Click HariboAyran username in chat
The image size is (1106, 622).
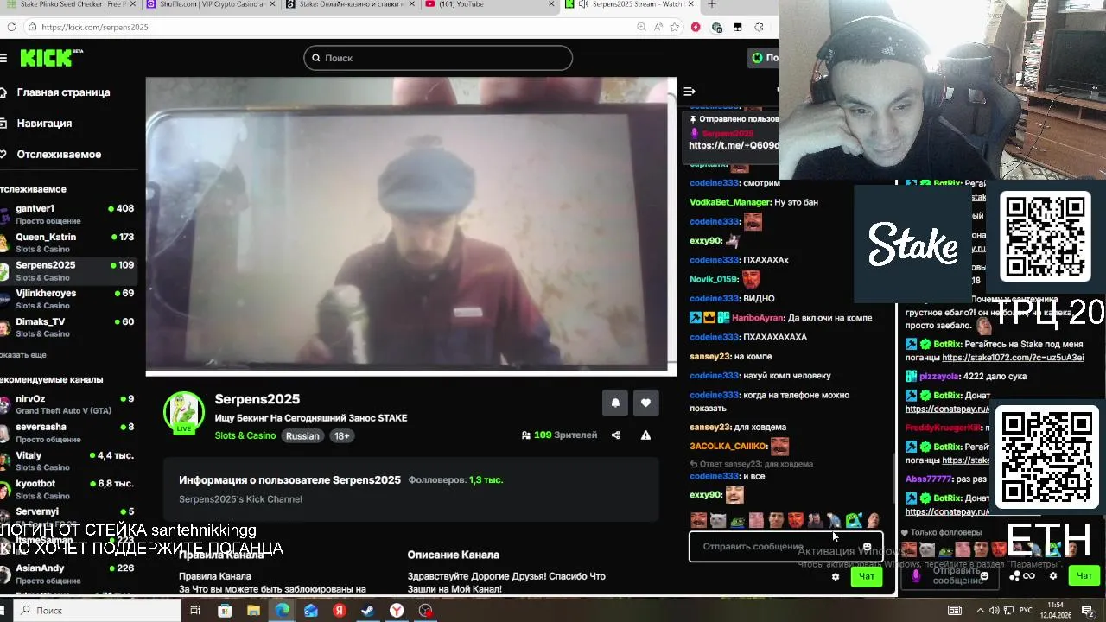[757, 318]
